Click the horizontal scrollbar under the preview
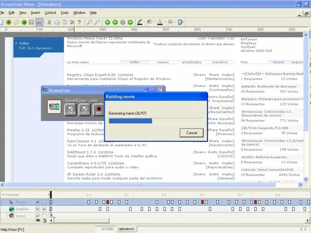 (x=140, y=185)
